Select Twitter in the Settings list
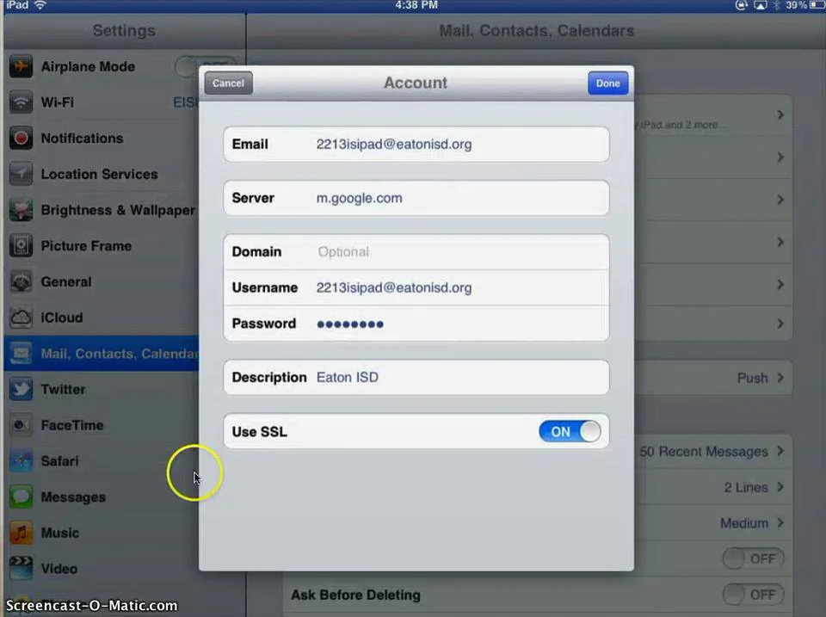The width and height of the screenshot is (826, 617). click(x=102, y=389)
